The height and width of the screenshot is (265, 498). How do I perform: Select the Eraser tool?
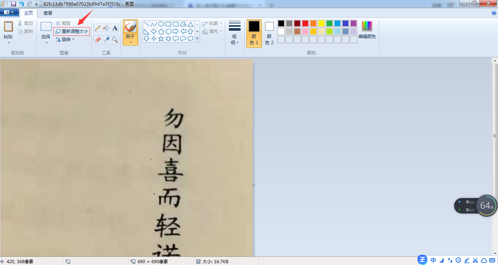click(98, 39)
